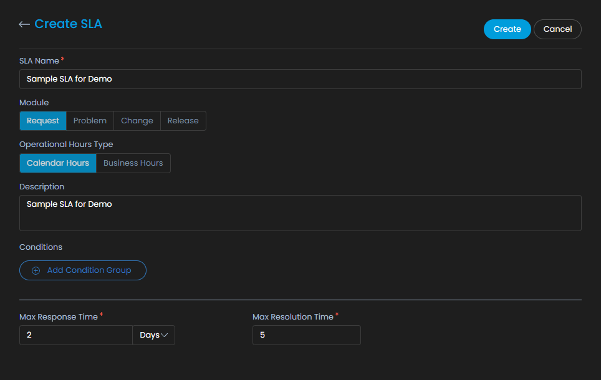
Task: Click the SLA Name label
Action: coord(39,61)
